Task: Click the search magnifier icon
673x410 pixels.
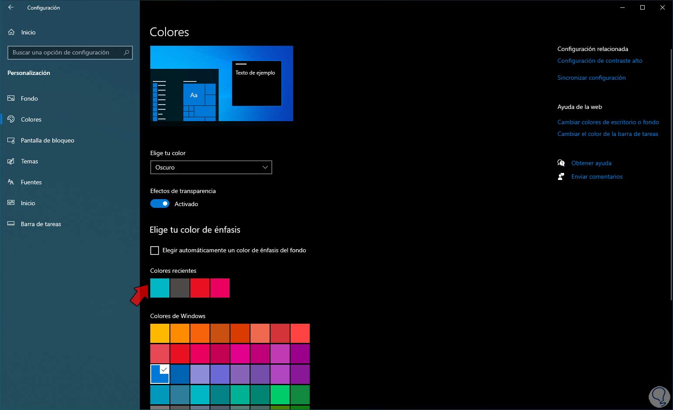Action: 126,53
